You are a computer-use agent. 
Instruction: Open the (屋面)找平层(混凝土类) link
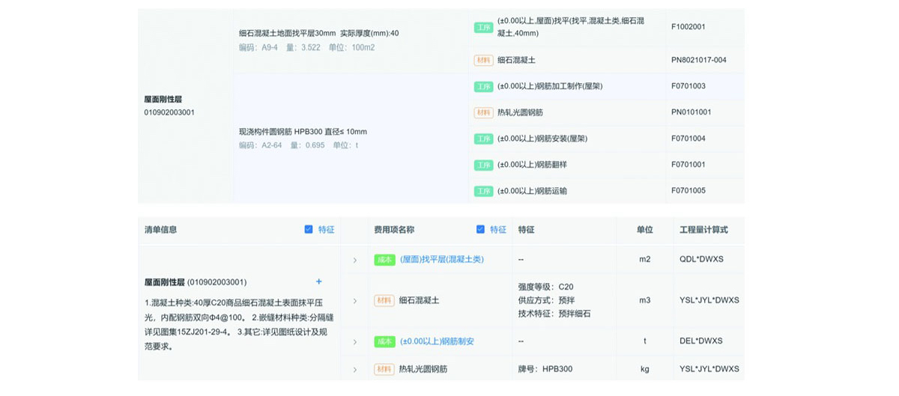point(441,259)
